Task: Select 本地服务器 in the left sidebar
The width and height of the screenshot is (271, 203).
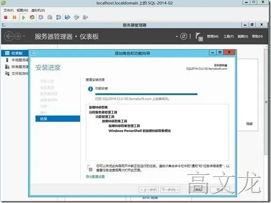Action: (17, 60)
